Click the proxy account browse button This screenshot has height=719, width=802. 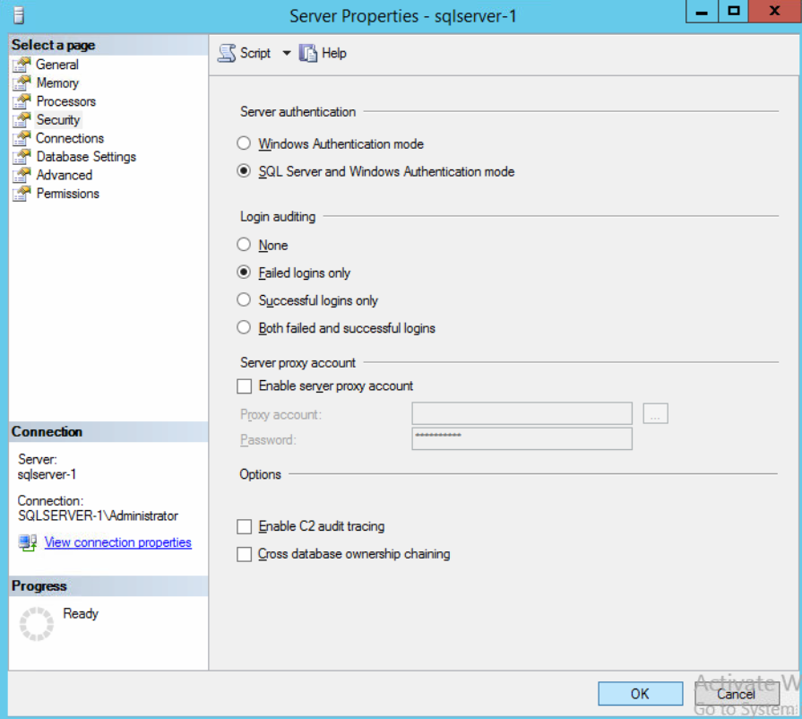coord(655,413)
